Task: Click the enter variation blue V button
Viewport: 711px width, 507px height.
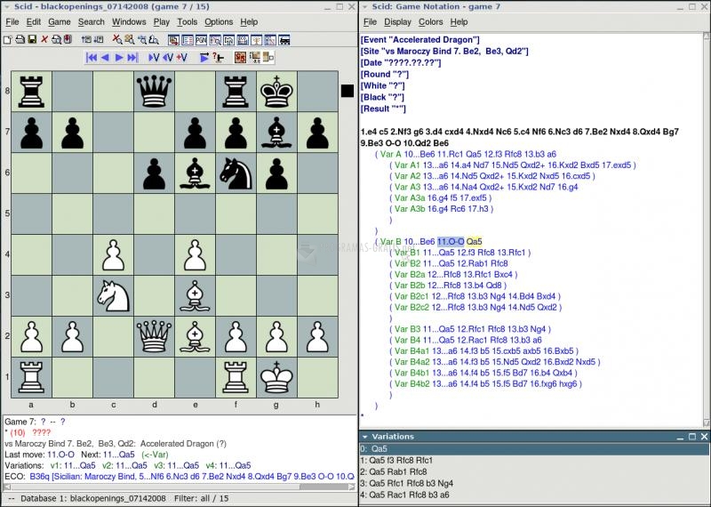Action: click(154, 58)
